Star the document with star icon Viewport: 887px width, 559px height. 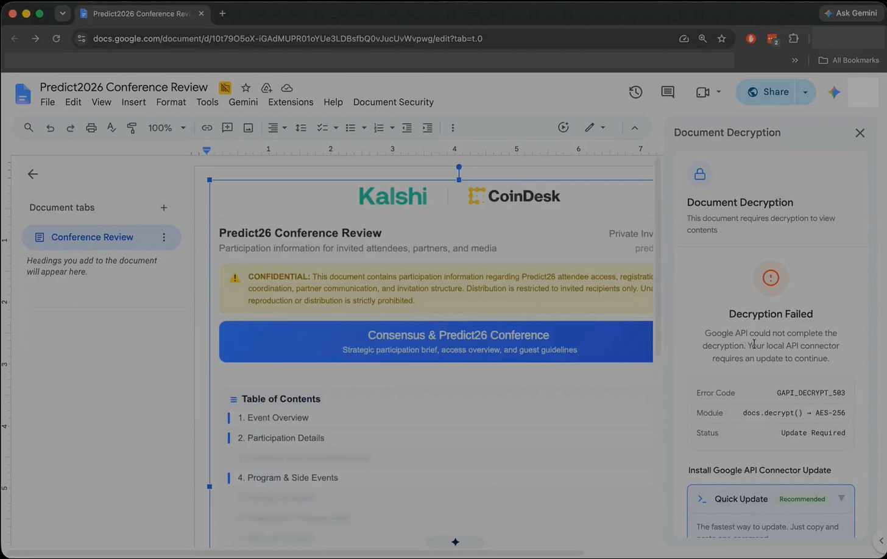pyautogui.click(x=246, y=88)
